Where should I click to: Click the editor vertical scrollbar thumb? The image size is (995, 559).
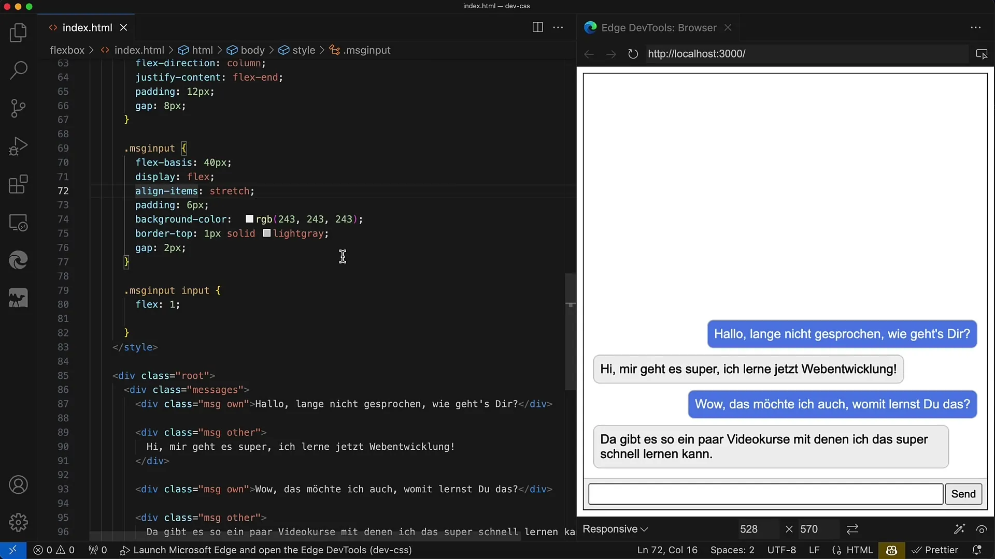570,331
